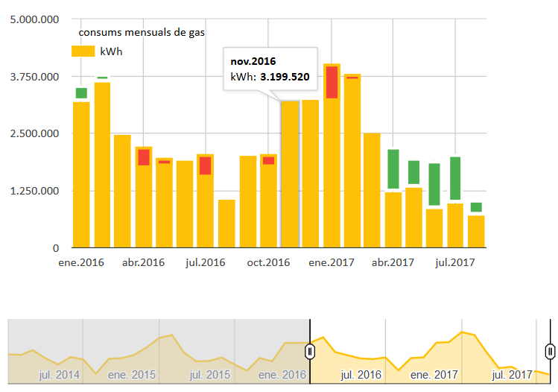Screen dimensions: 558x392
Task: Click the 'ene. 2017' range selector label
Action: coord(434,375)
